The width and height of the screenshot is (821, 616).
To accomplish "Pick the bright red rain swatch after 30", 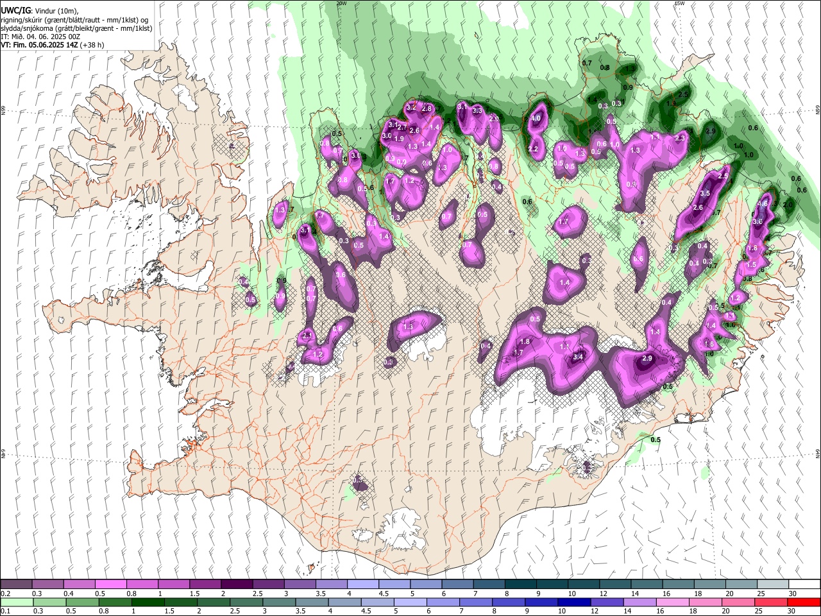I will 803,602.
